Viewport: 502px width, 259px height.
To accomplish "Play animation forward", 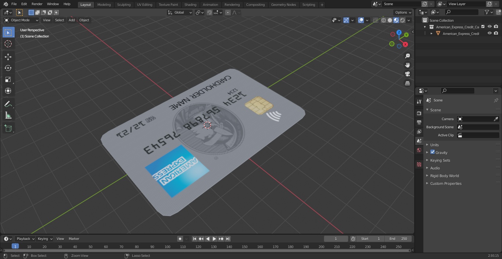I will click(x=215, y=239).
